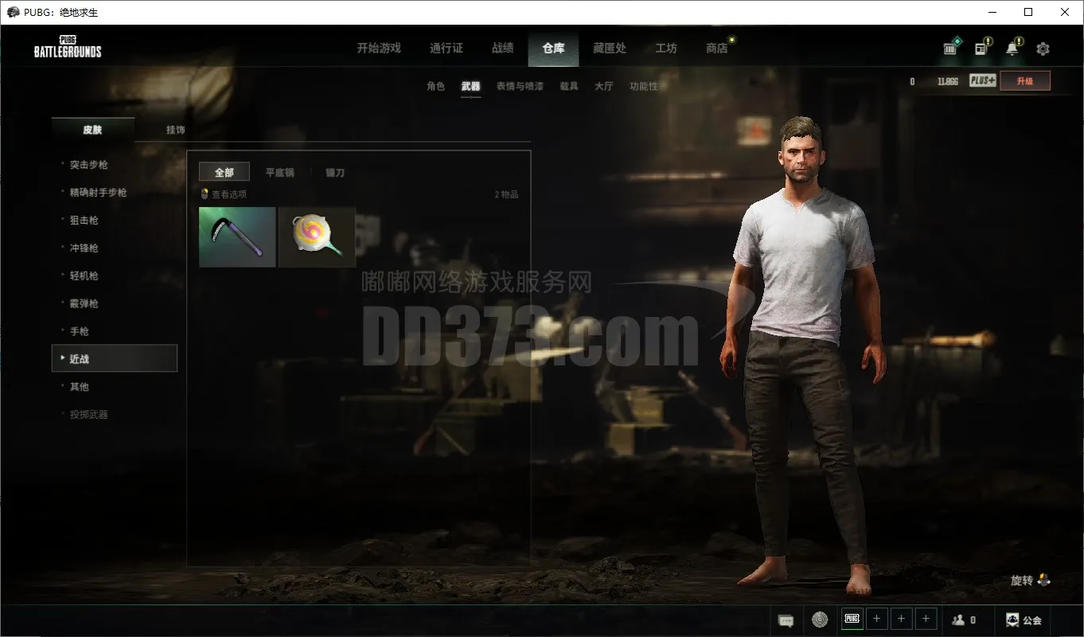1084x637 pixels.
Task: Select the 近战 category
Action: point(114,358)
